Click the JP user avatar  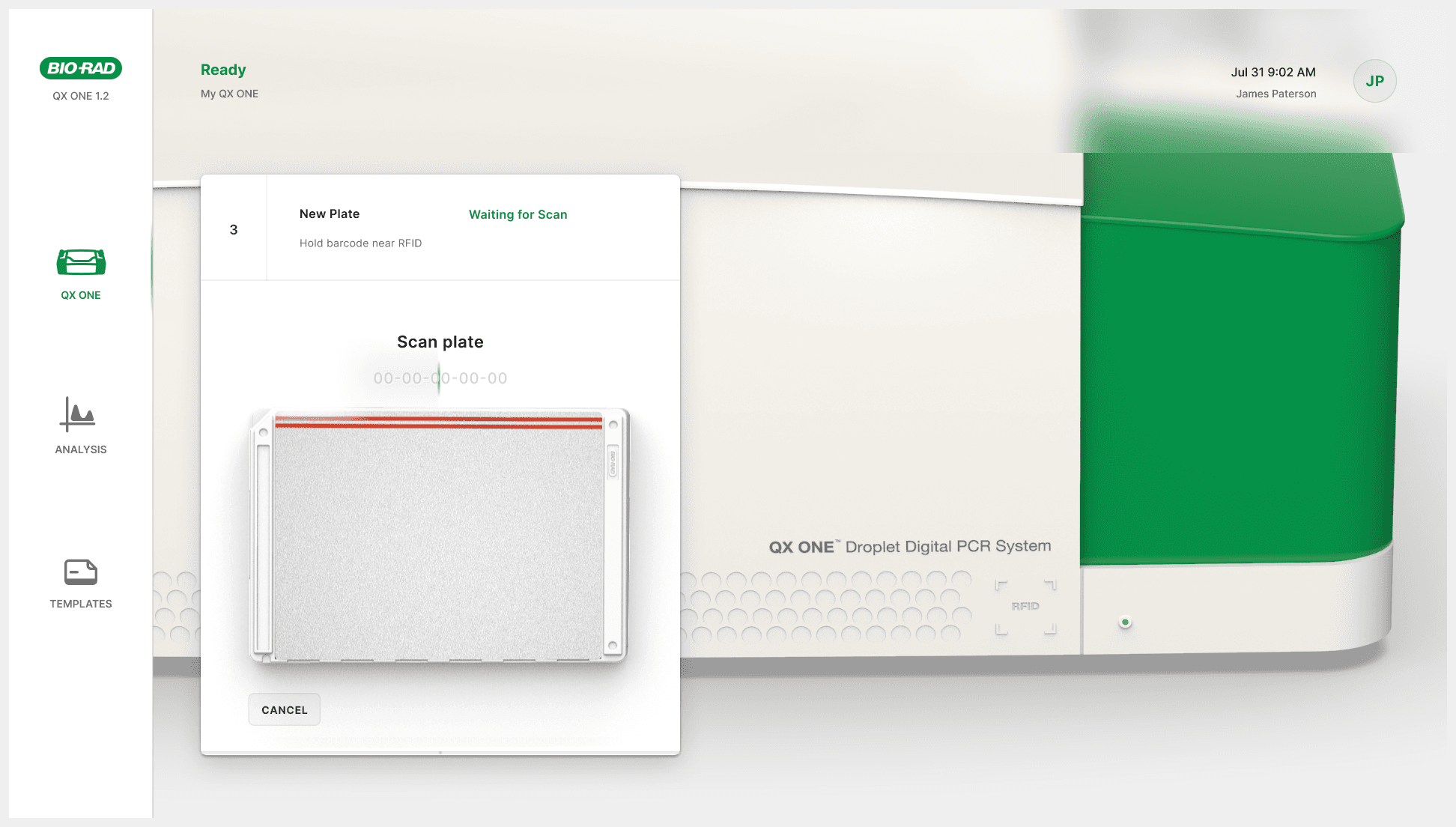tap(1374, 81)
